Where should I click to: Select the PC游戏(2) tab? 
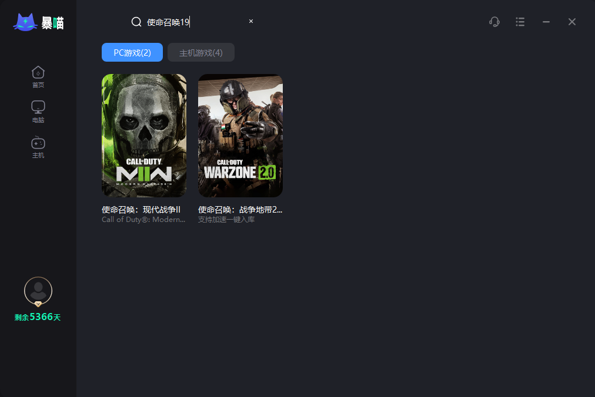coord(132,52)
